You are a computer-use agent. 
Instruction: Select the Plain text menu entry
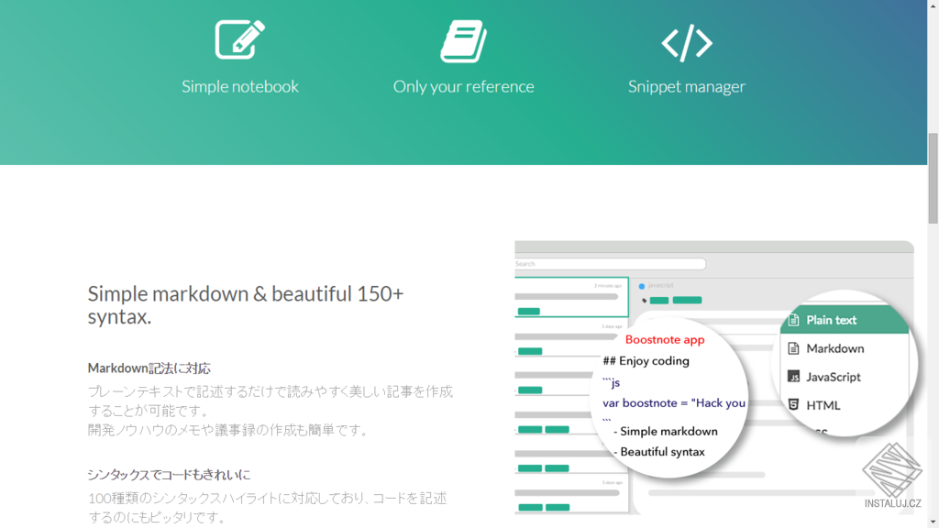coord(845,320)
